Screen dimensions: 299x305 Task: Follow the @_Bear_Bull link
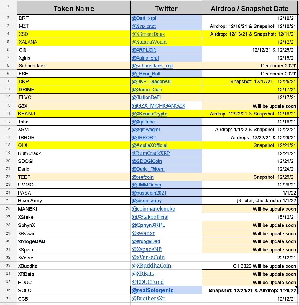point(146,74)
